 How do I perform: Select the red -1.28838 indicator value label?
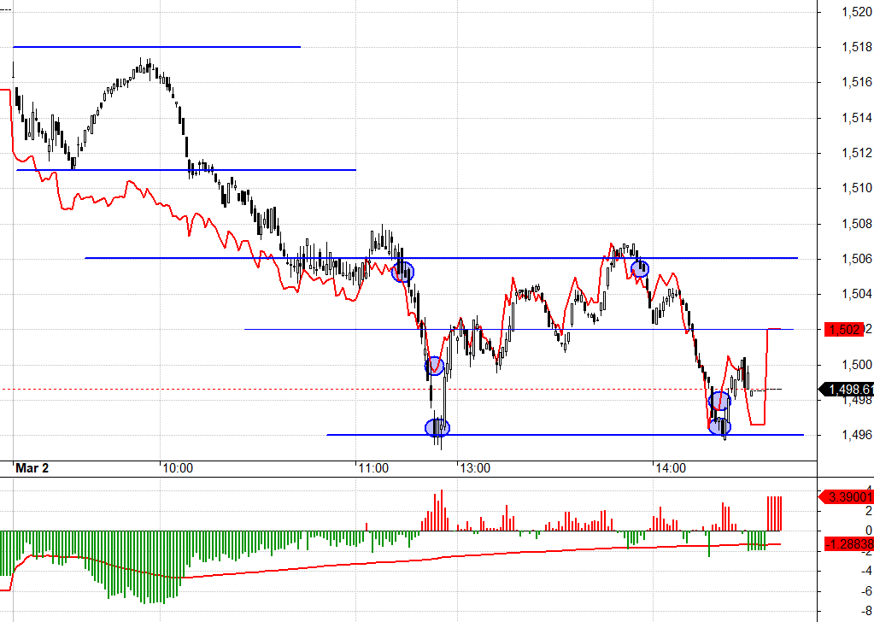pyautogui.click(x=846, y=543)
